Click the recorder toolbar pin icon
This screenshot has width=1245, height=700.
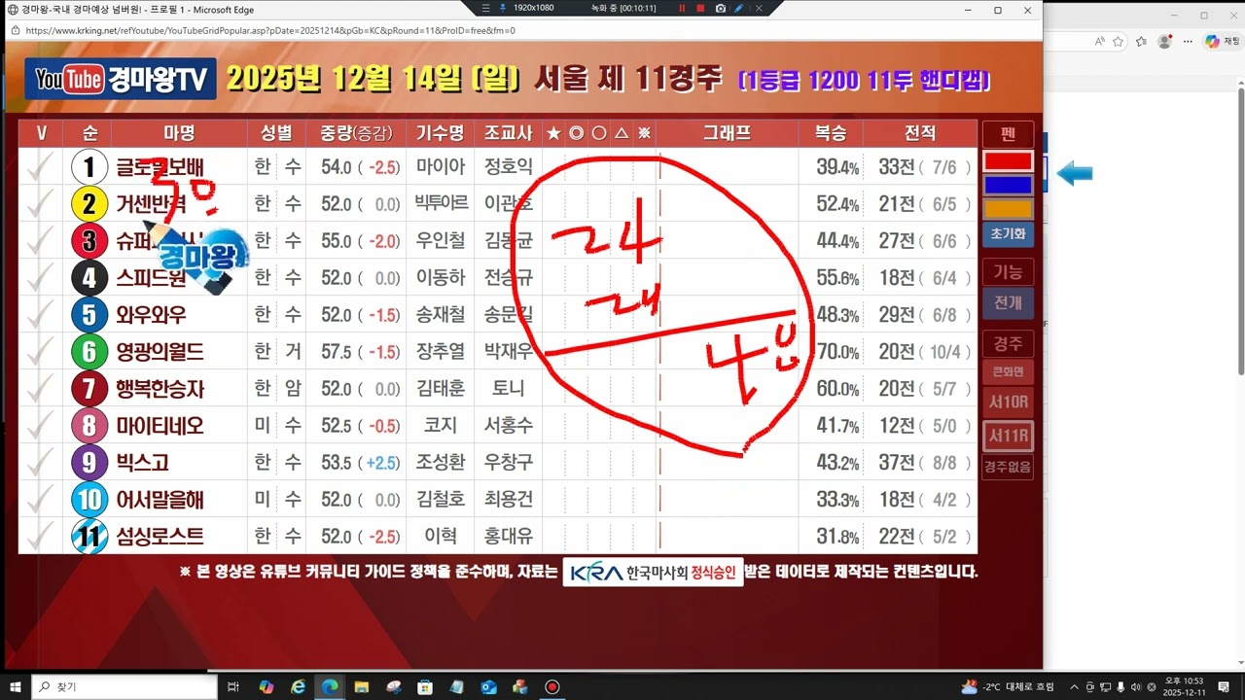click(x=501, y=8)
